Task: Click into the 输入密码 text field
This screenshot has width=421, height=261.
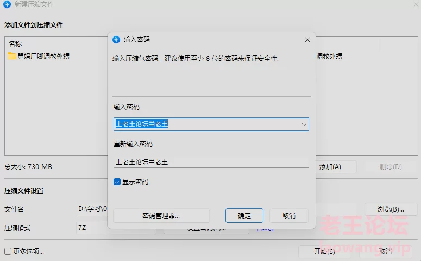Action: [x=206, y=125]
